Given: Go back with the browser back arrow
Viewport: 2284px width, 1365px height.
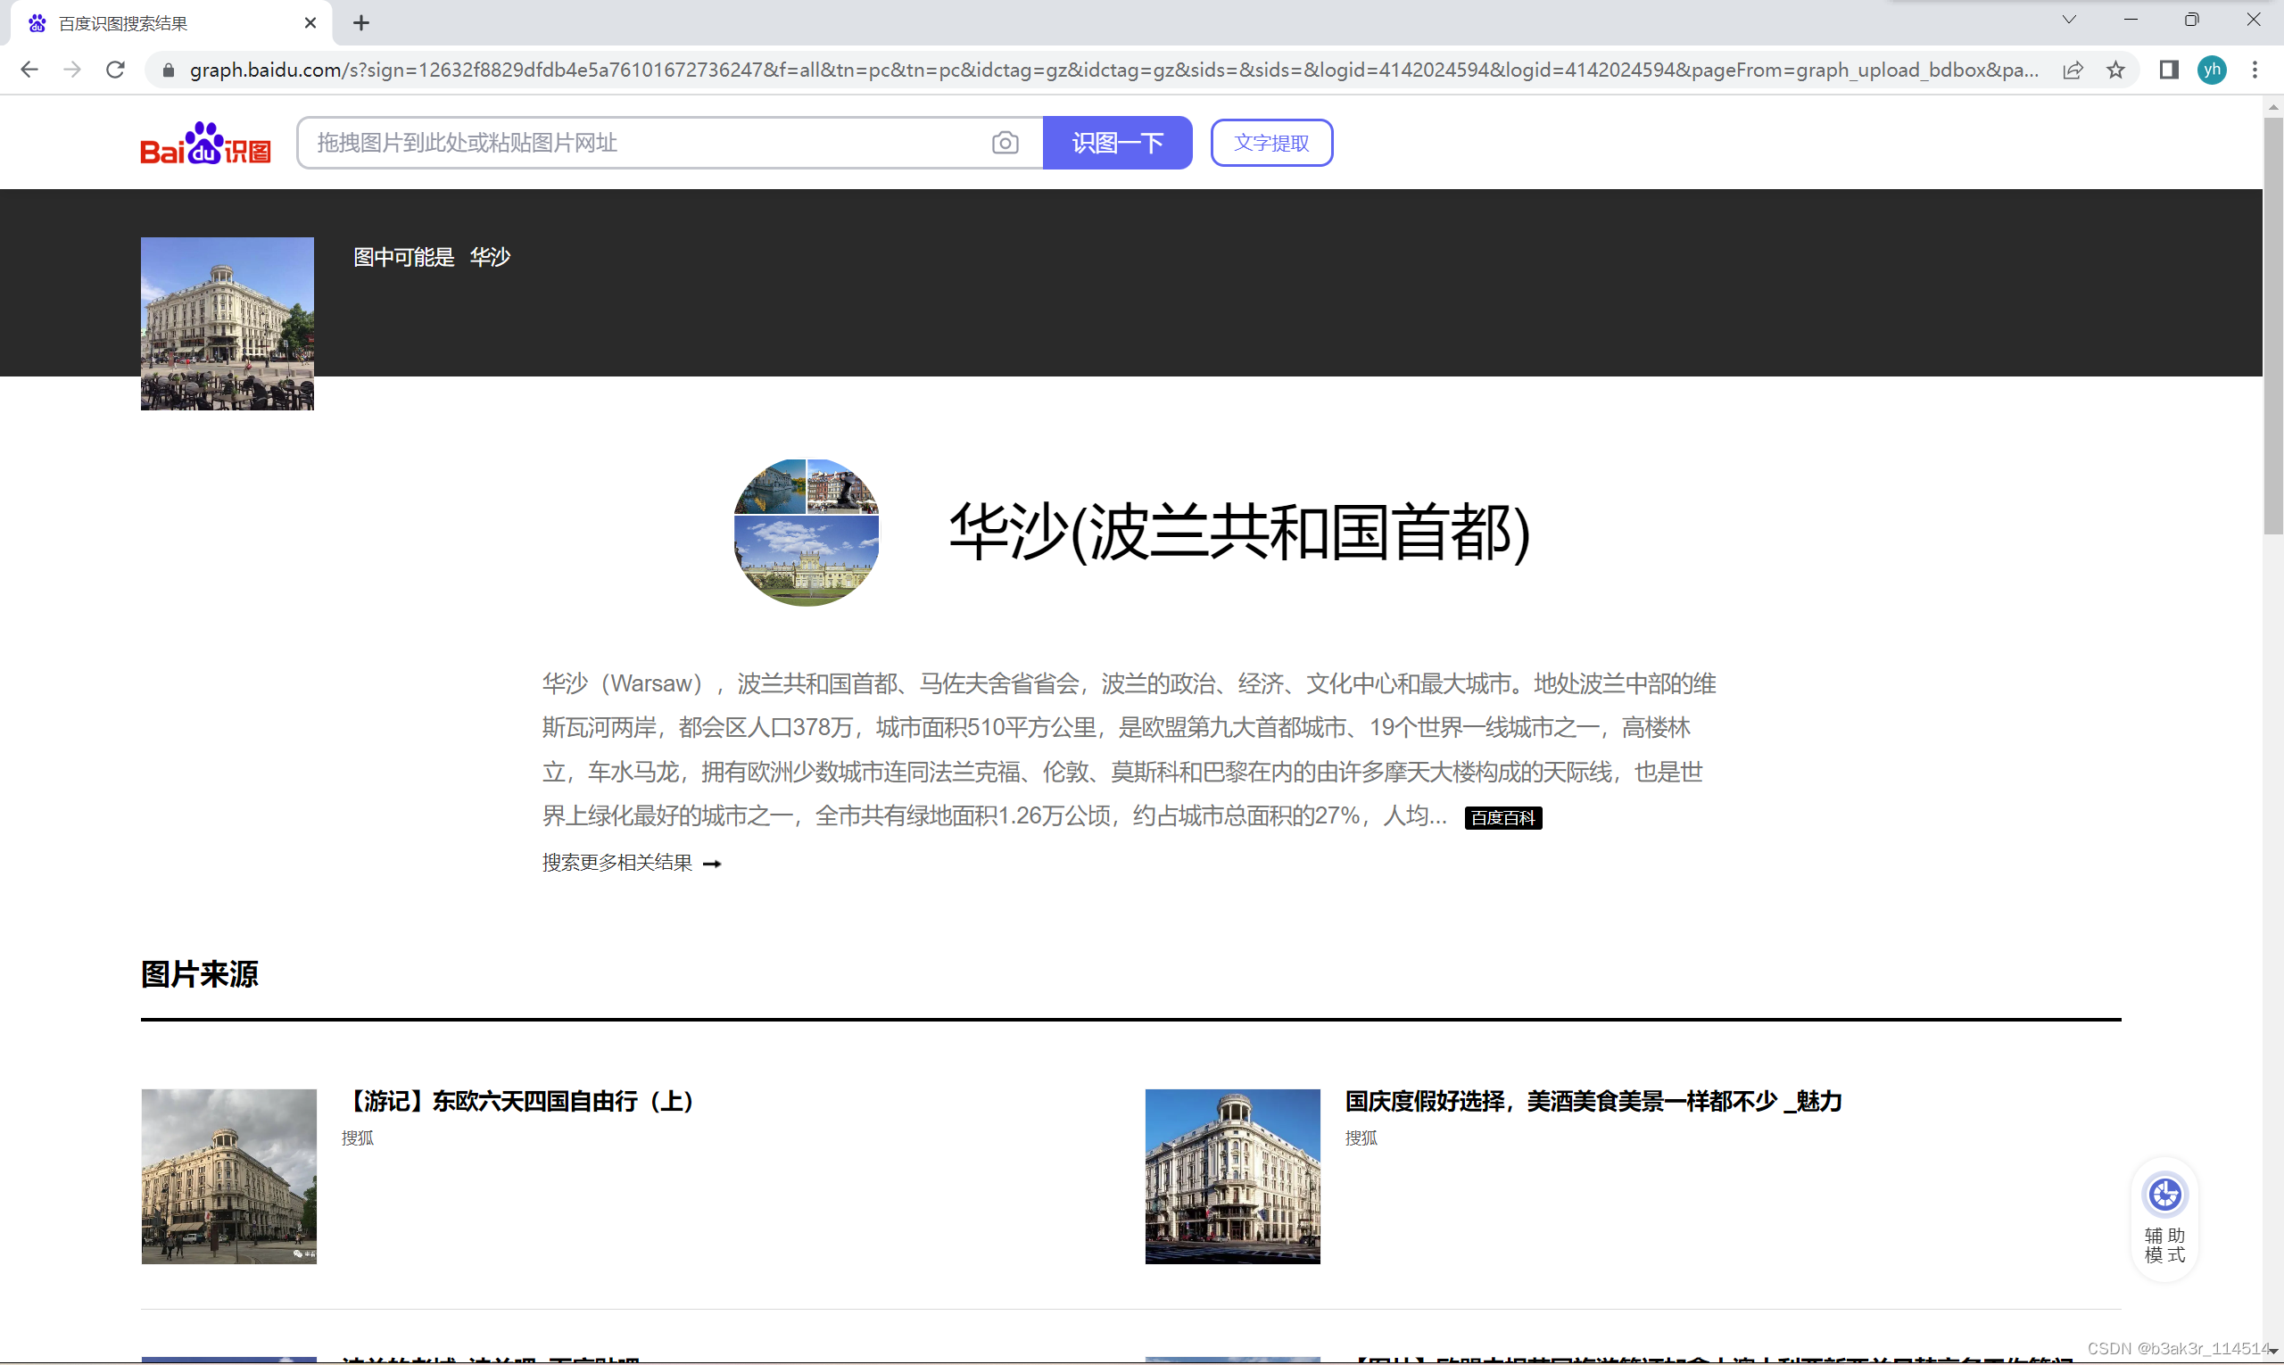Looking at the screenshot, I should point(29,70).
